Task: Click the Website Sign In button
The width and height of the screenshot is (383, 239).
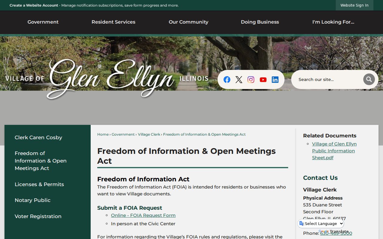Action: (x=355, y=5)
